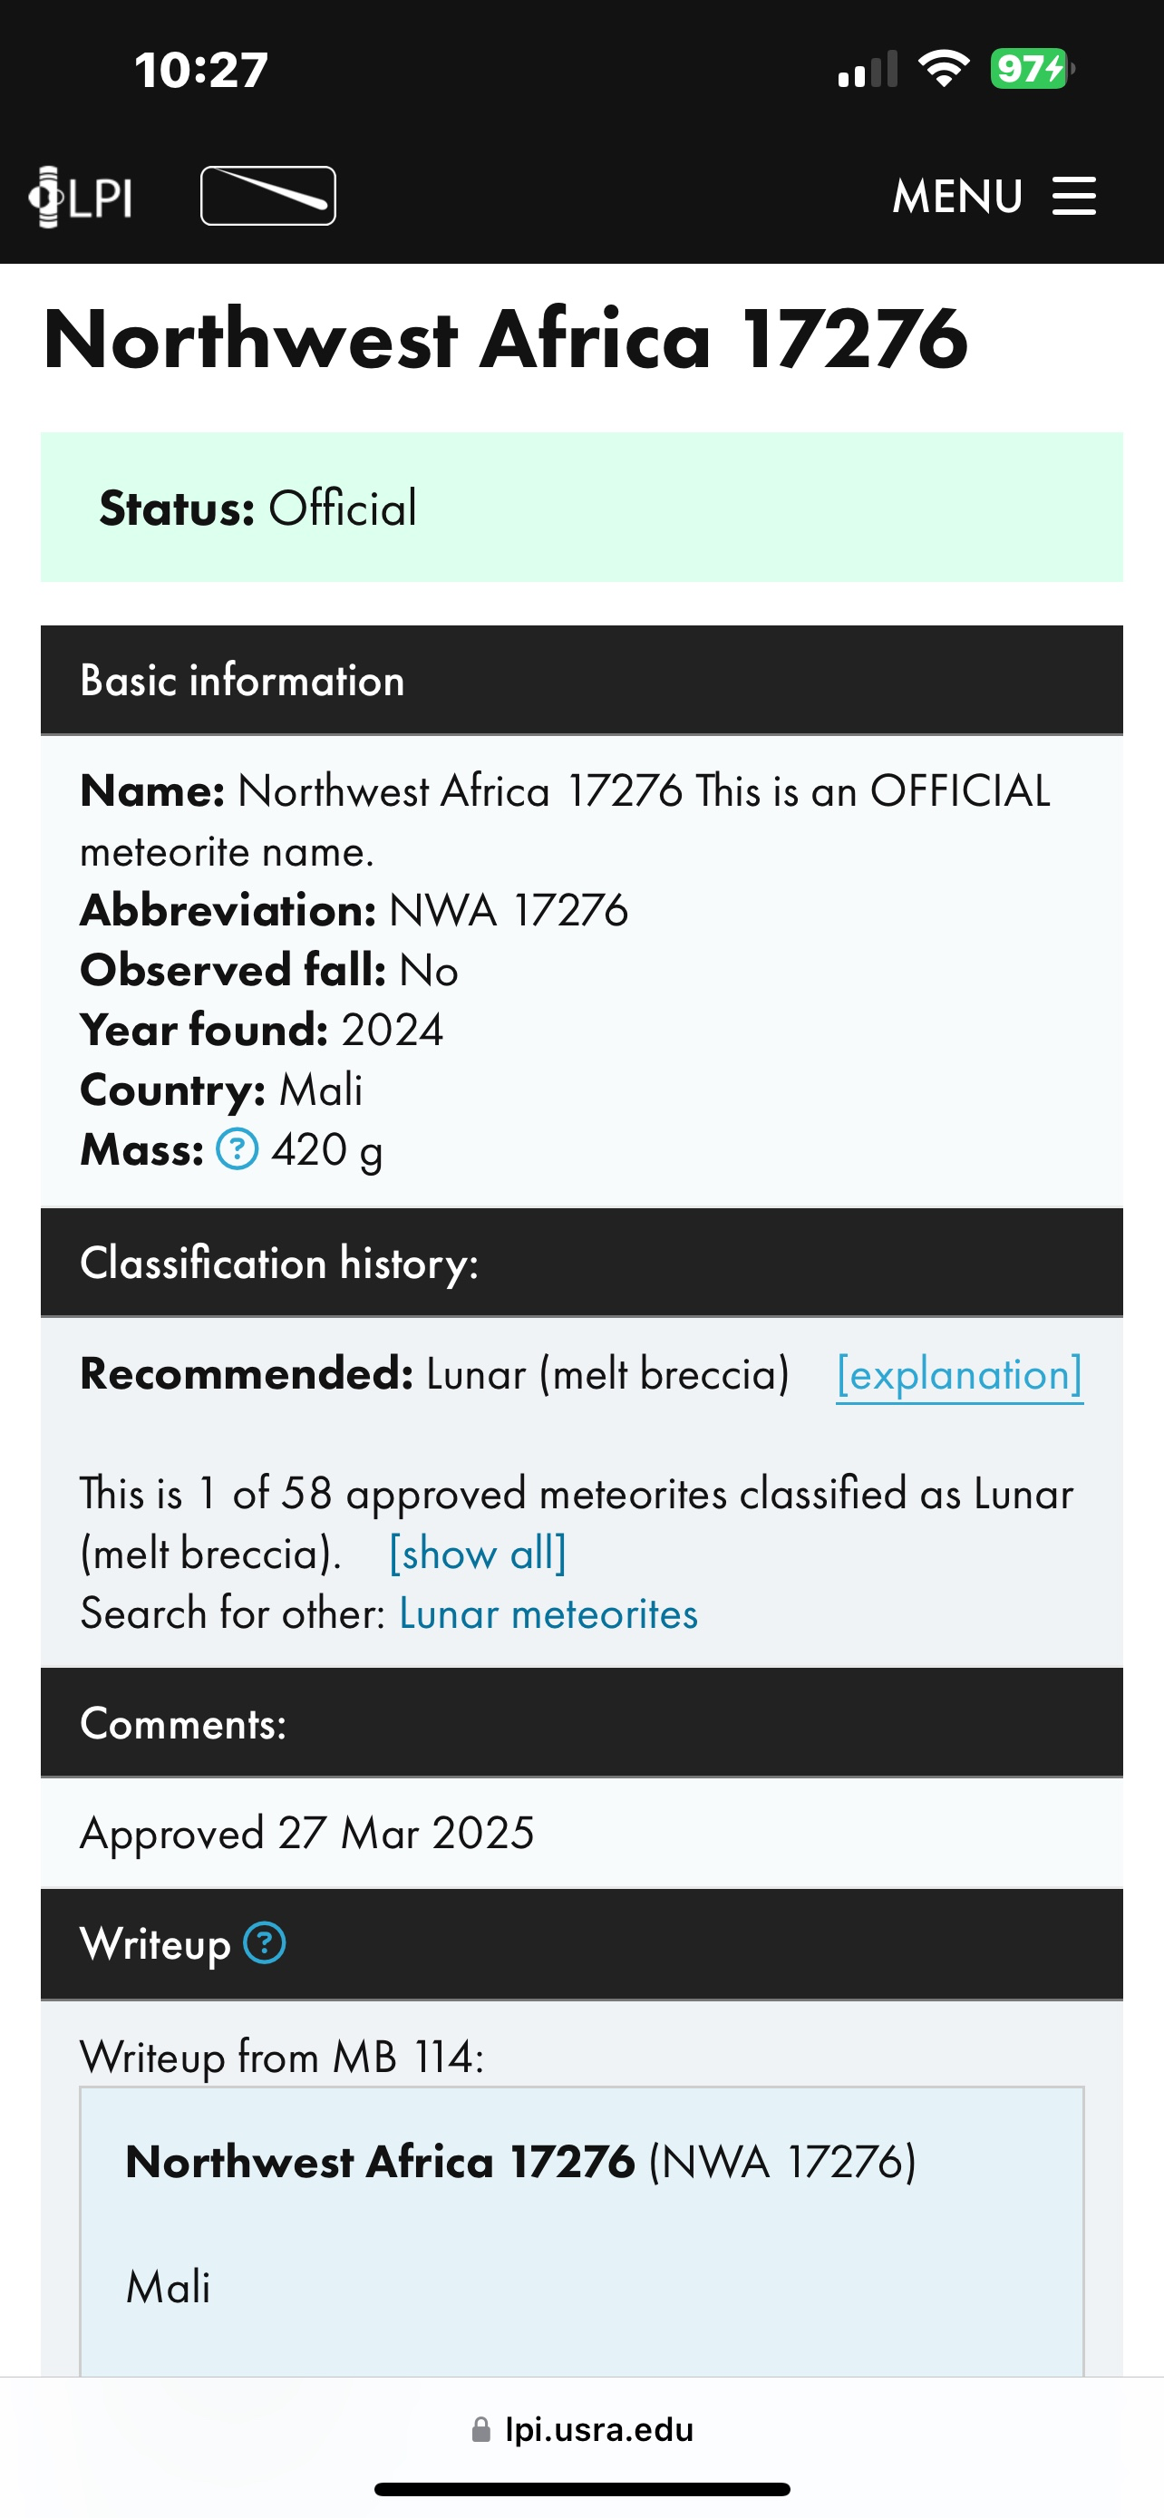Click the [show all] link

point(477,1554)
